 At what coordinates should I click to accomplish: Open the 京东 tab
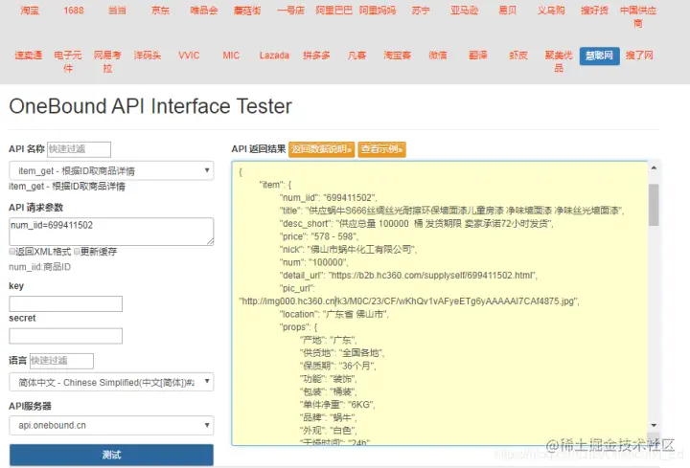(160, 11)
